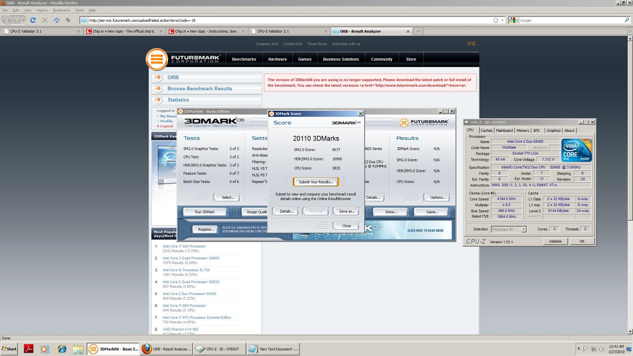This screenshot has height=356, width=633.
Task: Open the Hardware navigation item
Action: point(277,59)
